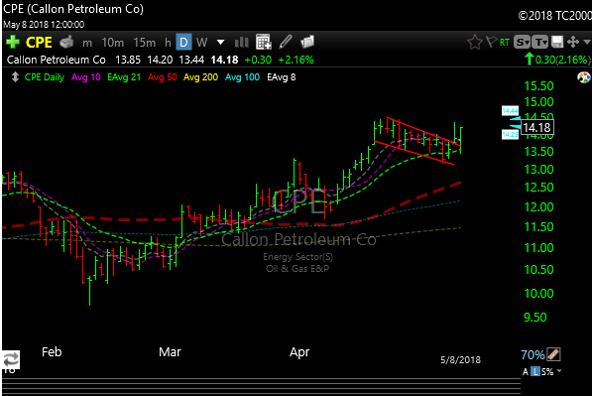
Task: Click the S% scale option
Action: pos(547,372)
